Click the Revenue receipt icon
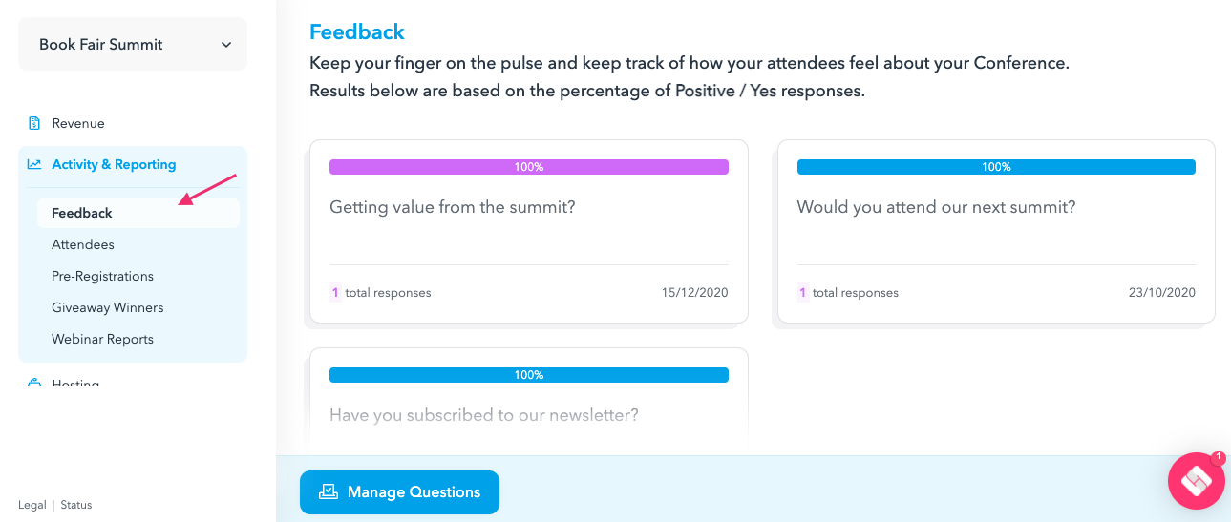The image size is (1231, 522). tap(34, 123)
